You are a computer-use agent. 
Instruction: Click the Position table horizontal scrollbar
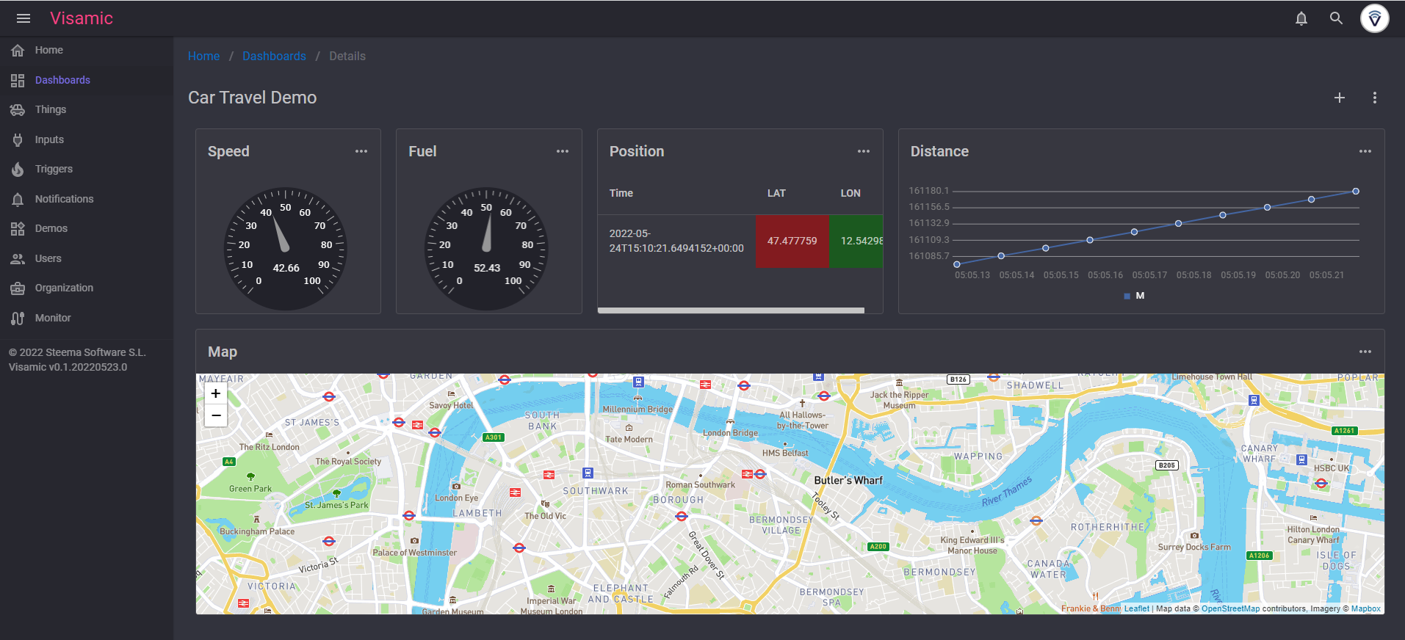click(731, 310)
